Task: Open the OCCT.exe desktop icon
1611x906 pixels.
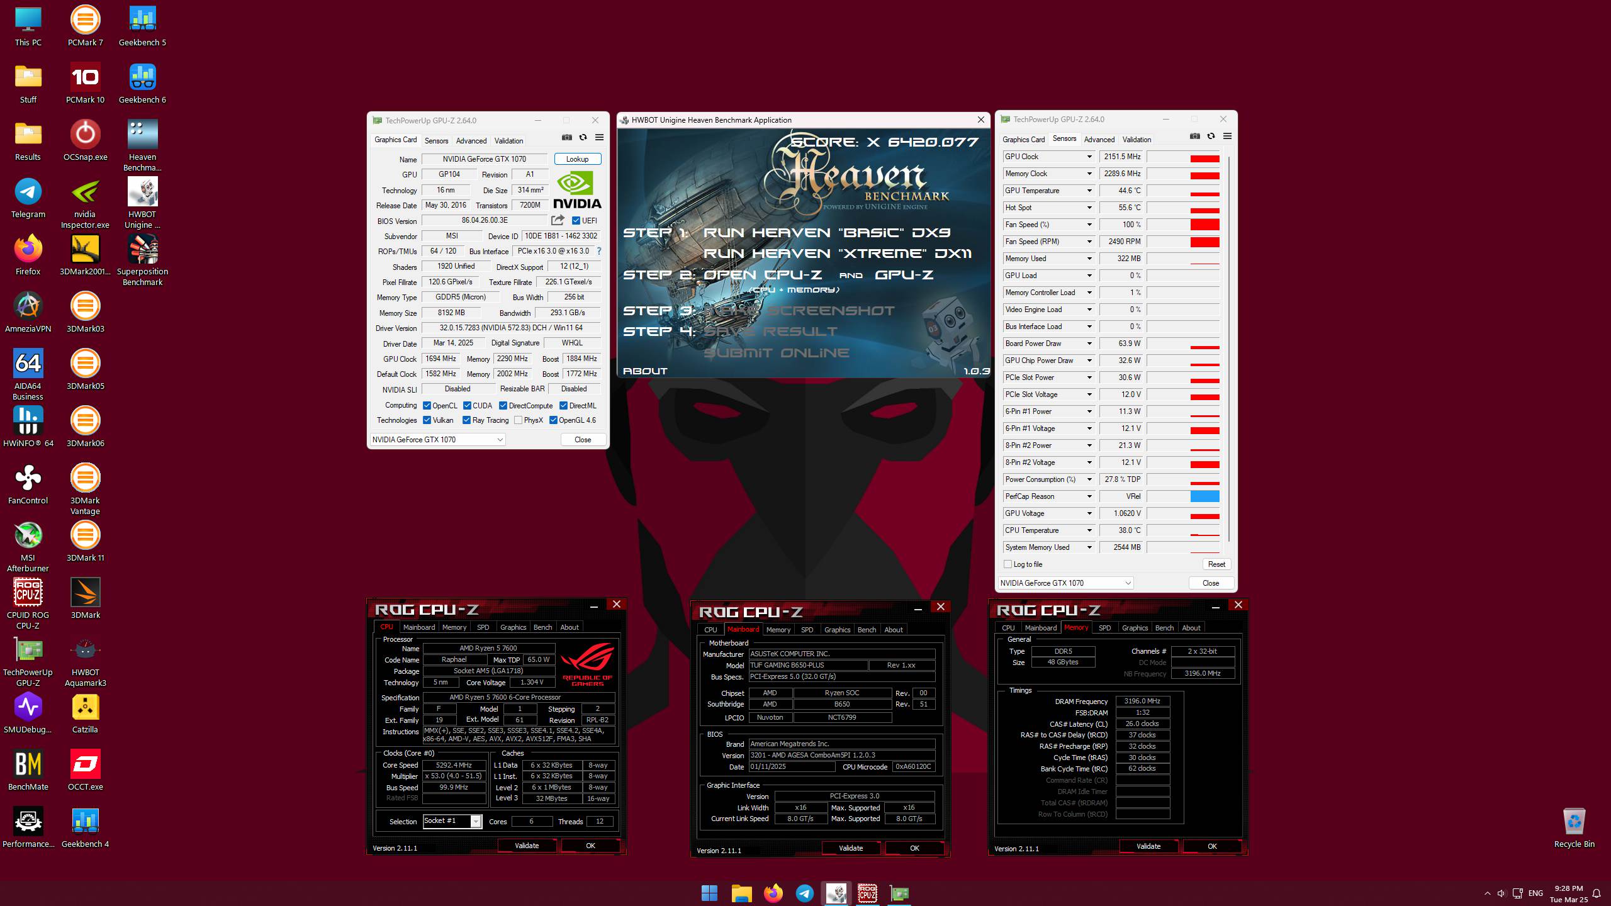Action: pos(85,769)
